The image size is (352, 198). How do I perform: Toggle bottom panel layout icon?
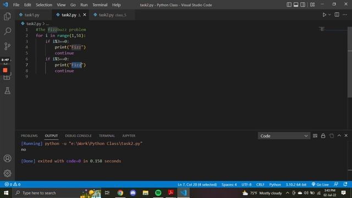(x=296, y=5)
